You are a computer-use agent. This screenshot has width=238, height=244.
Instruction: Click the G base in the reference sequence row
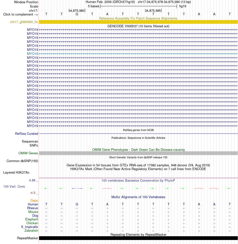77,14
